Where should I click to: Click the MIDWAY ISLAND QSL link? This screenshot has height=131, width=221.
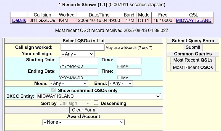pyautogui.click(x=193, y=20)
